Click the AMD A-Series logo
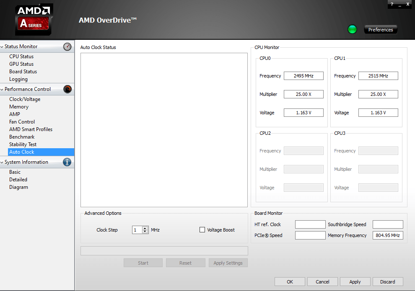This screenshot has width=415, height=291. coord(34,19)
